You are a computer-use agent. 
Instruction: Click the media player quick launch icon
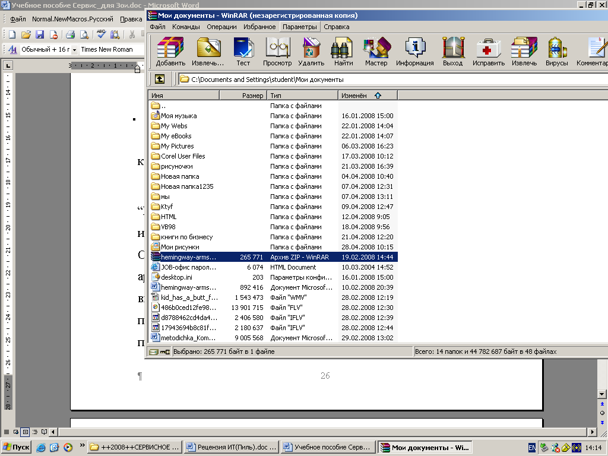pyautogui.click(x=68, y=447)
